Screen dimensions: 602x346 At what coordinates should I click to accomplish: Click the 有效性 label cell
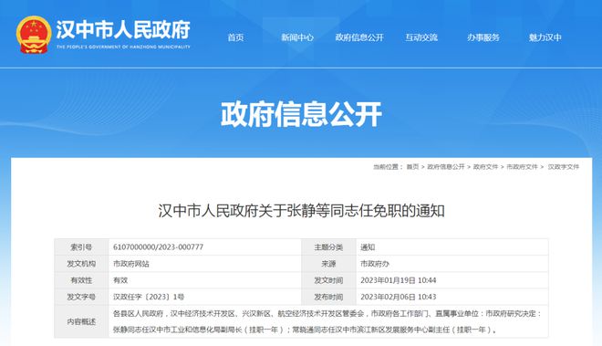[x=81, y=280]
